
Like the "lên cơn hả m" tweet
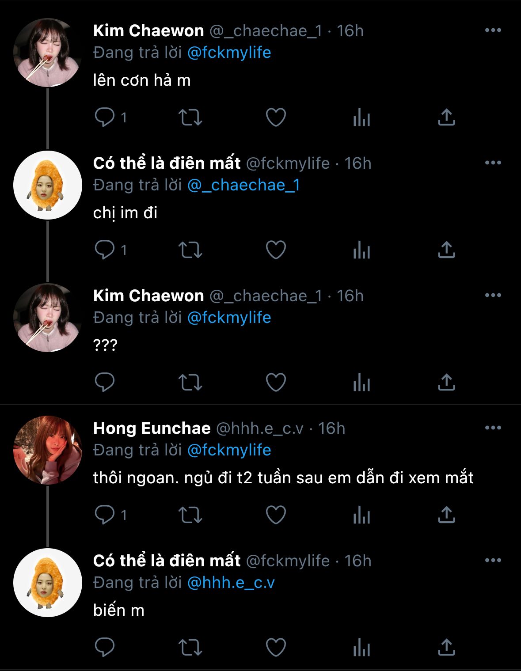[x=276, y=118]
